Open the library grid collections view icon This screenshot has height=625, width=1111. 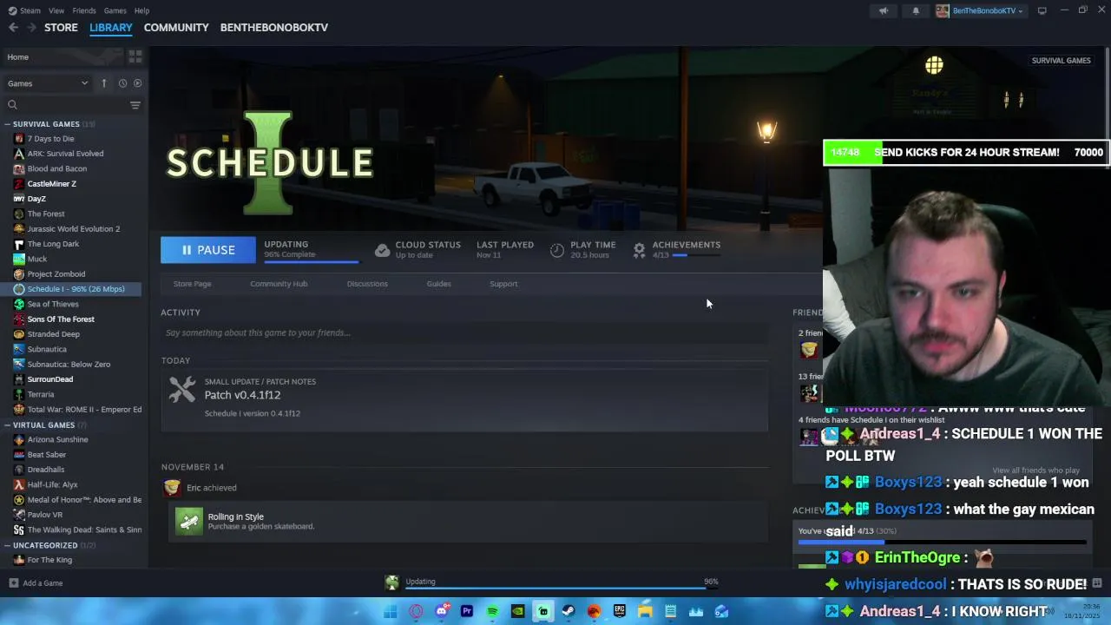pyautogui.click(x=135, y=56)
